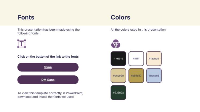Select the bold "Click on the button" instruction
This screenshot has height=112, width=200.
click(x=48, y=57)
